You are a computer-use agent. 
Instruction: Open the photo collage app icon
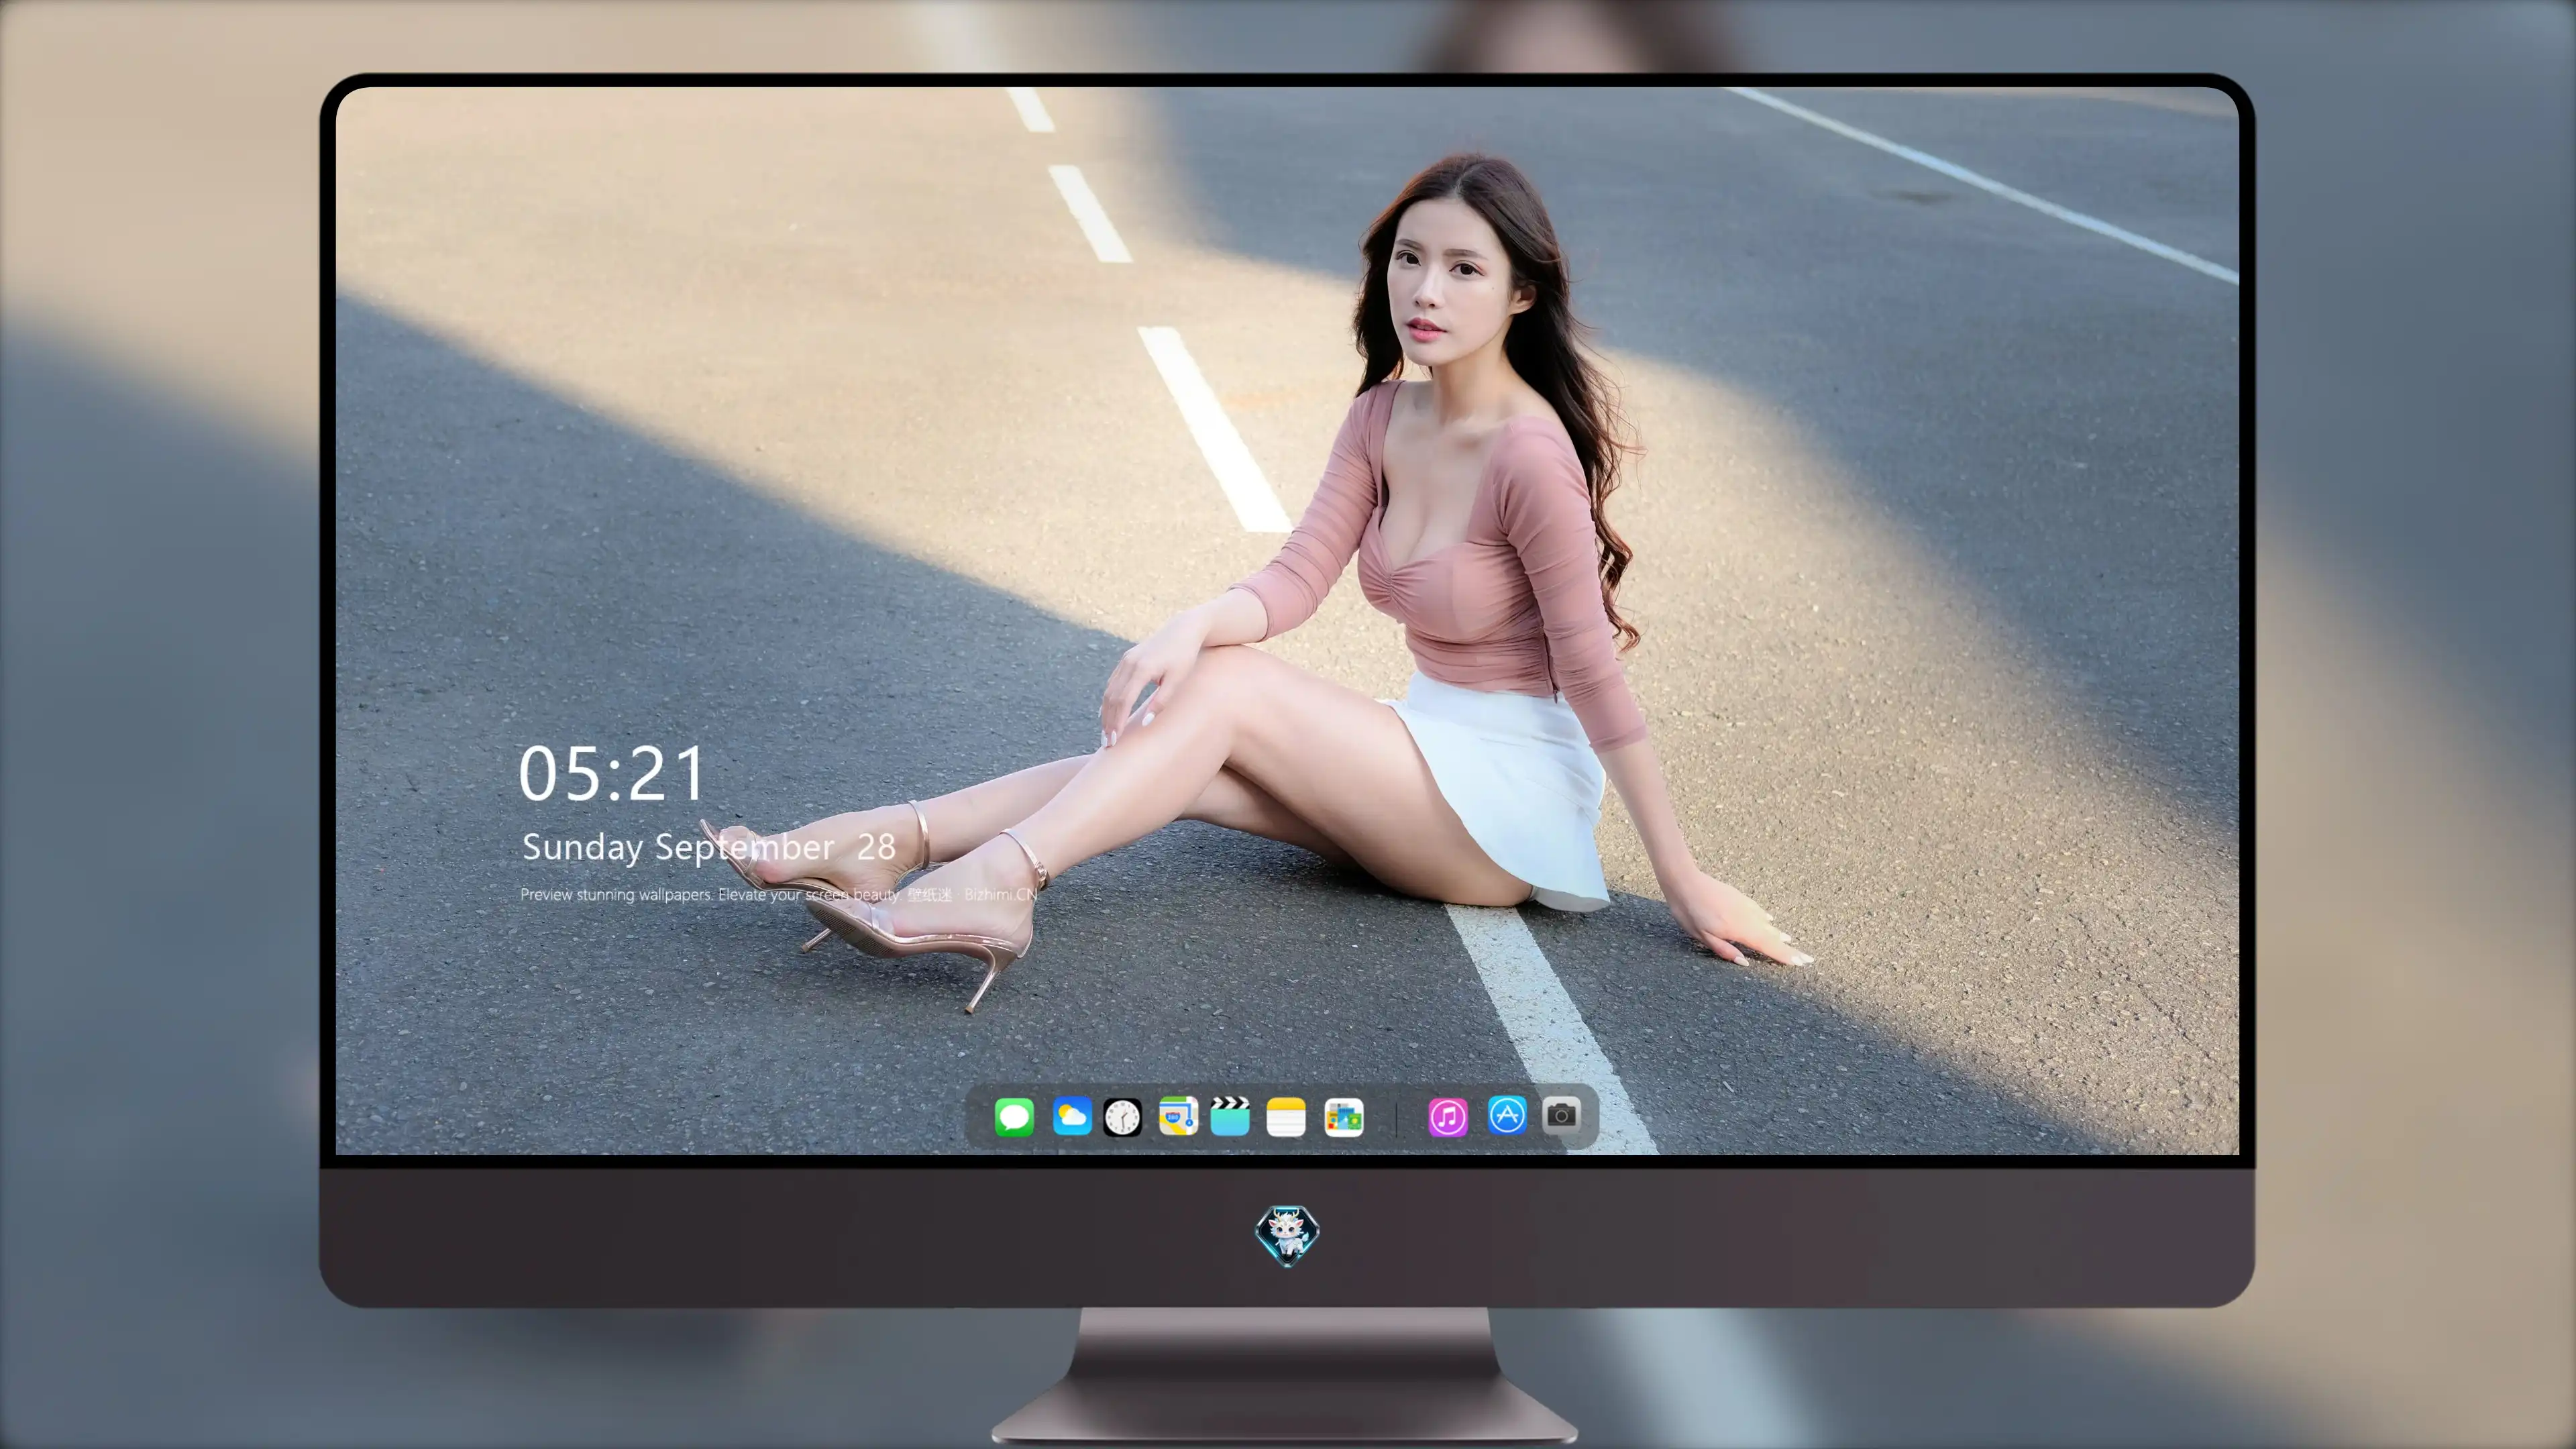click(x=1344, y=1117)
